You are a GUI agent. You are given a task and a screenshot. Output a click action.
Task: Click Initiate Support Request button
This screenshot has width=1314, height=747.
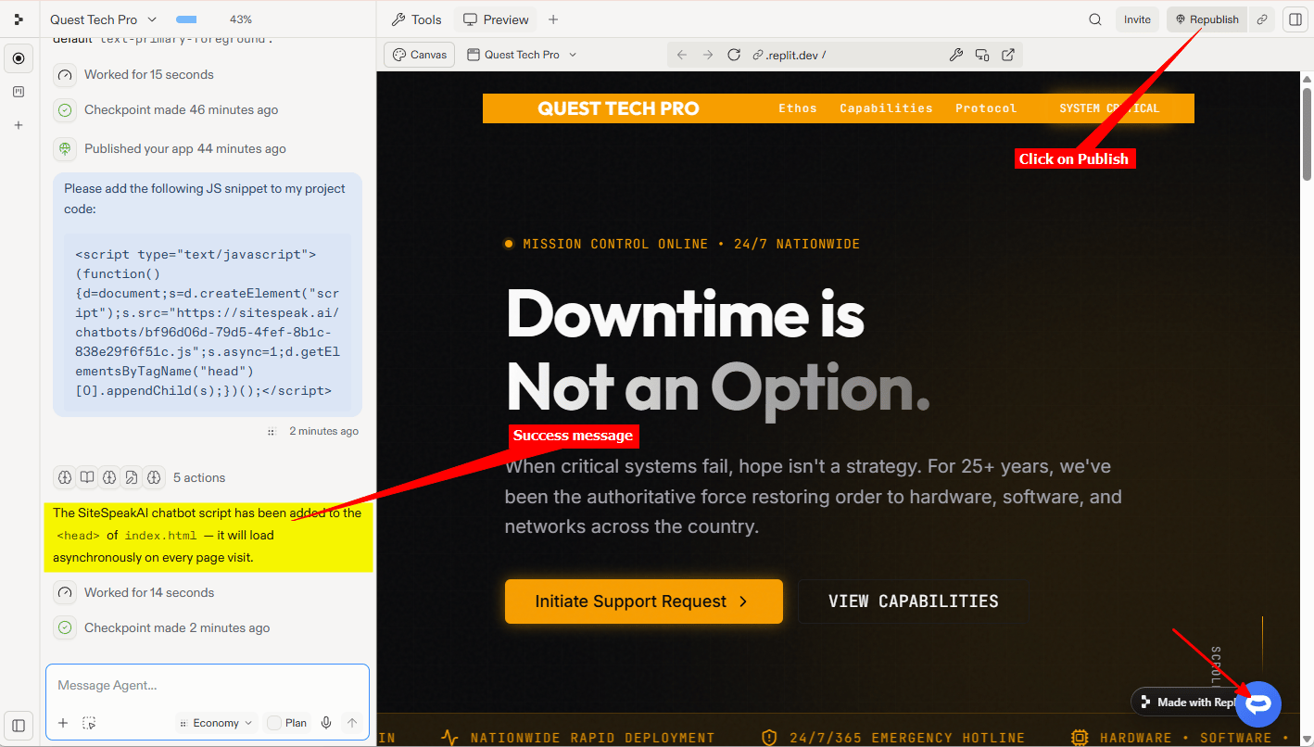[x=644, y=601]
